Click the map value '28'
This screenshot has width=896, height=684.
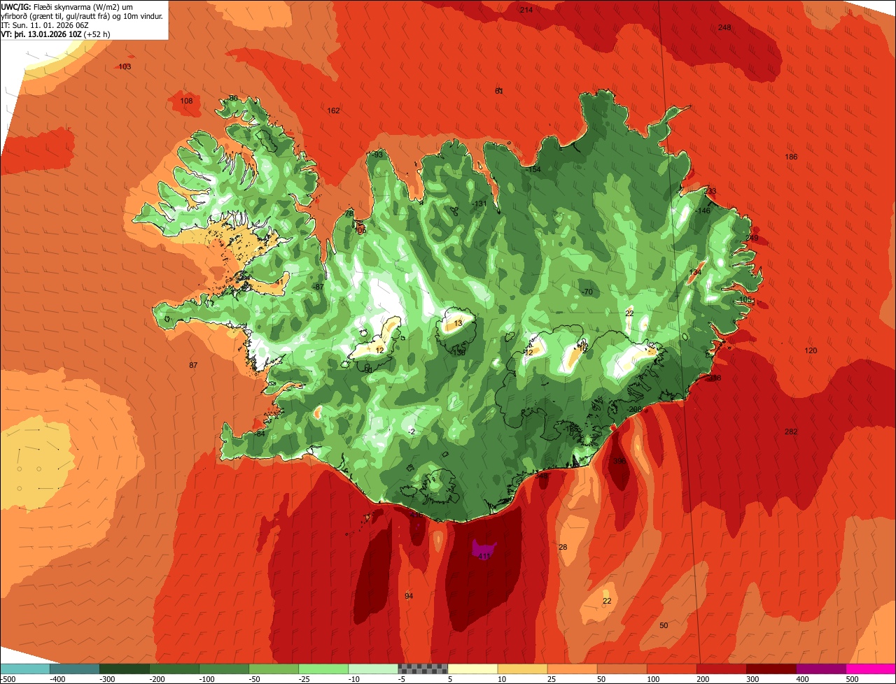[563, 548]
